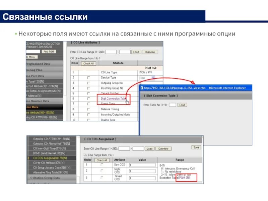Click Load in CO Line Attributes panel
The width and height of the screenshot is (268, 201).
tap(136, 52)
